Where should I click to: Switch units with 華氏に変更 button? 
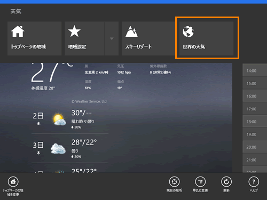(200, 185)
